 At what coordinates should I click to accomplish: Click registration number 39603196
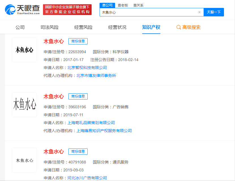click(x=77, y=107)
